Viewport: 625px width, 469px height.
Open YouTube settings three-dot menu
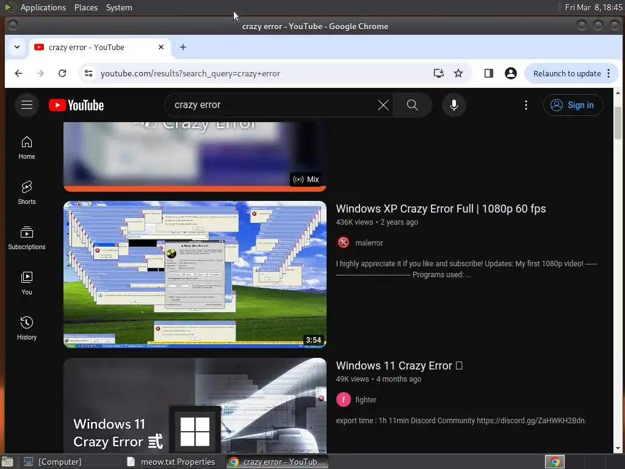click(x=526, y=105)
